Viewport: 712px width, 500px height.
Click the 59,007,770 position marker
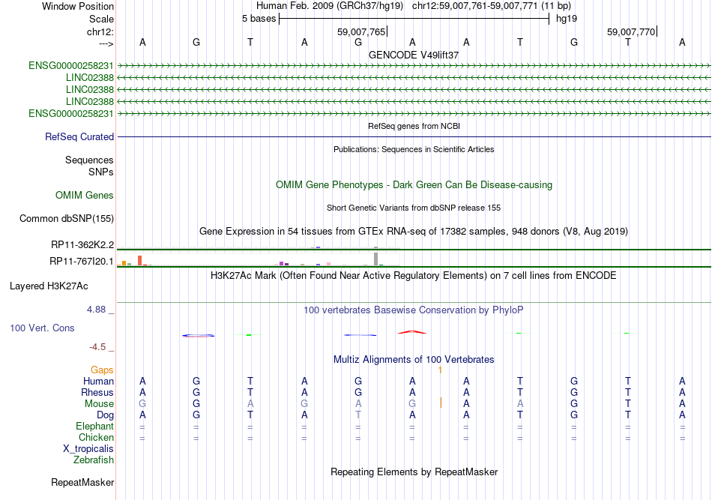tap(631, 31)
